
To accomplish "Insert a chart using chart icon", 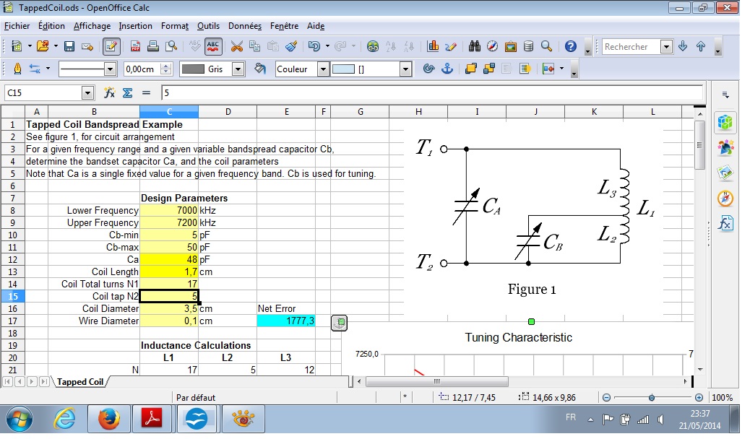I will pyautogui.click(x=433, y=46).
